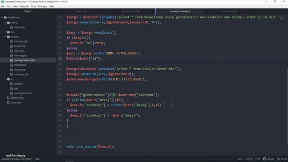Click the login.php file icon

(11, 51)
